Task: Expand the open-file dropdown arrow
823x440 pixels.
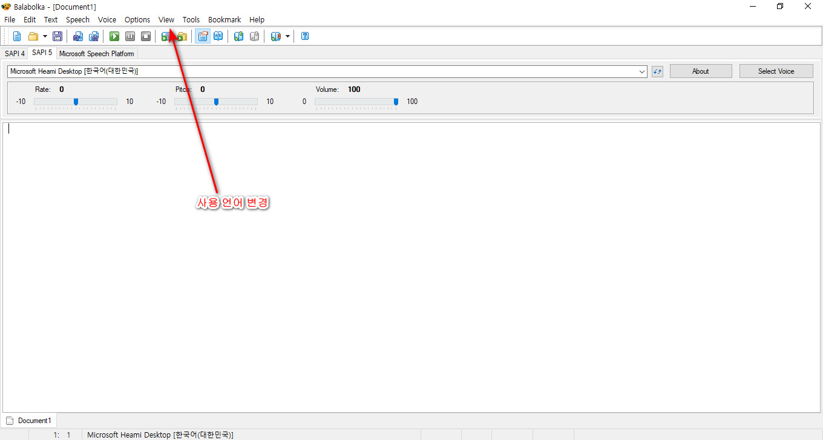Action: (45, 36)
